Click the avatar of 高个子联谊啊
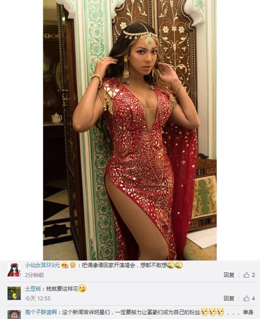The height and width of the screenshot is (319, 260). (14, 314)
